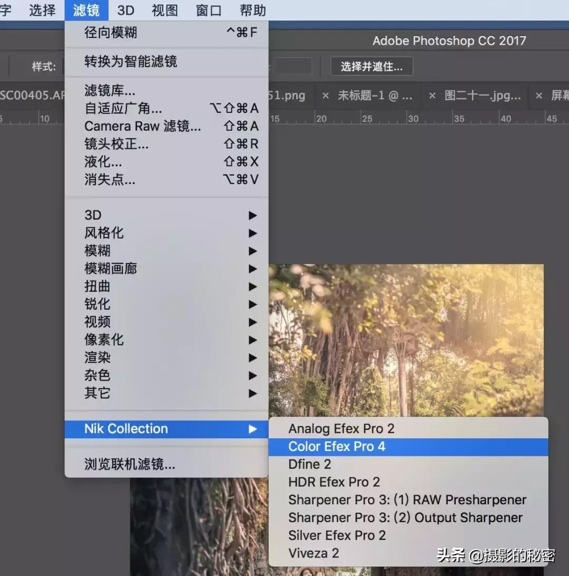The height and width of the screenshot is (576, 569).
Task: Open the Camera Raw 滤镜 dialog
Action: (143, 126)
